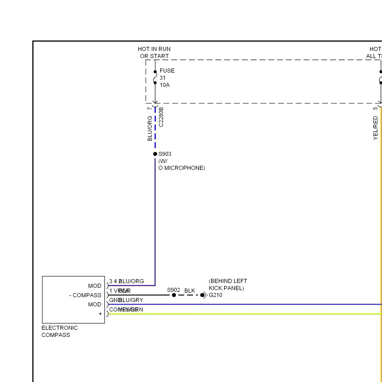Click the ground symbol beside G210

pos(204,295)
